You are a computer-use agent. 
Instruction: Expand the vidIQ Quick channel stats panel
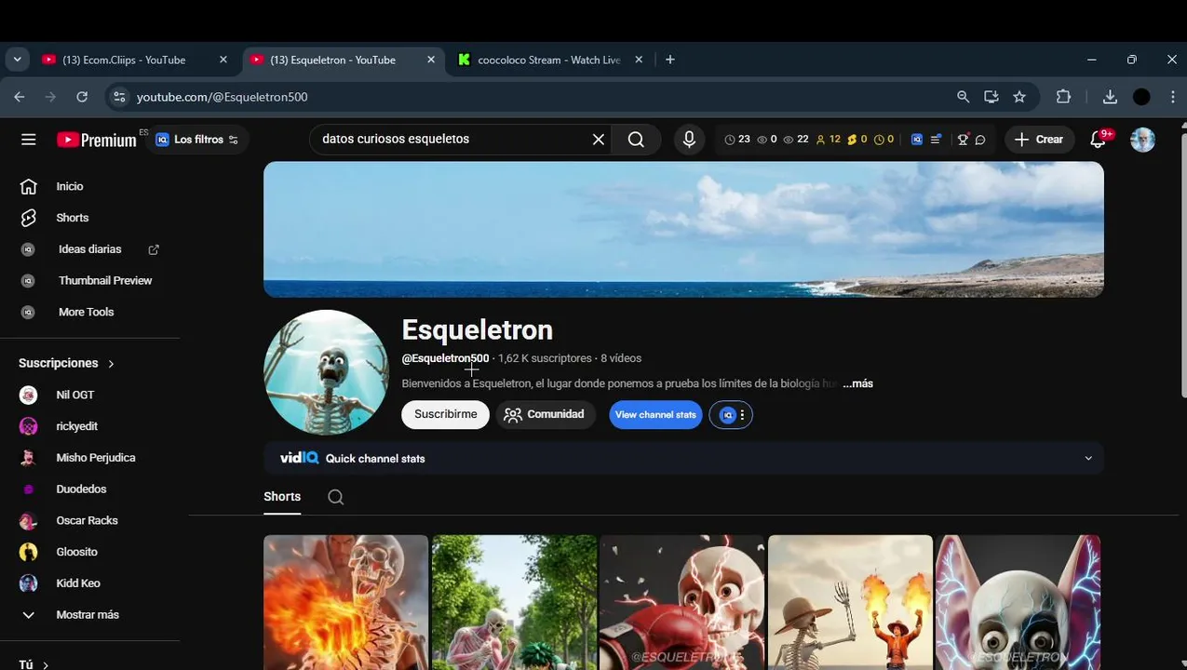(1088, 459)
